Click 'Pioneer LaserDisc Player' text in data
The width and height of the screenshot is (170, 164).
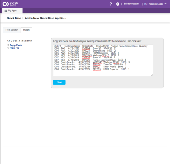pyautogui.click(x=104, y=60)
